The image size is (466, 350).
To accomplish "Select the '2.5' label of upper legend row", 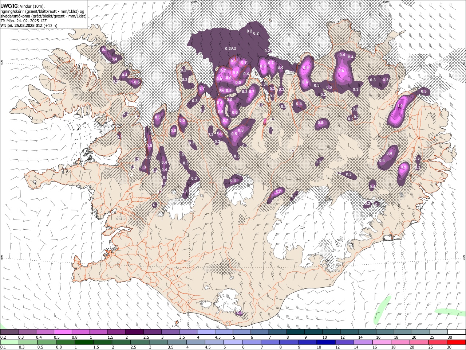I will tap(146, 337).
